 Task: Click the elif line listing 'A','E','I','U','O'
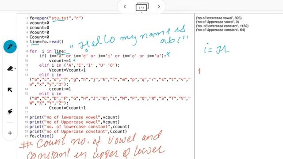[x=80, y=65]
